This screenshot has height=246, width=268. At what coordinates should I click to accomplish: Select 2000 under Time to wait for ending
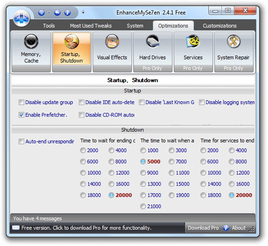point(83,150)
